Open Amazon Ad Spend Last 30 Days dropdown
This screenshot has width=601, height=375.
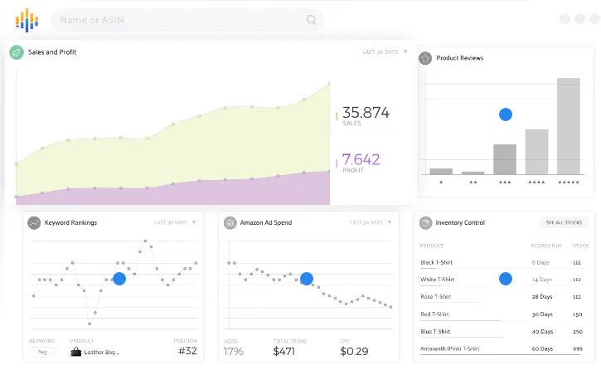click(x=371, y=222)
